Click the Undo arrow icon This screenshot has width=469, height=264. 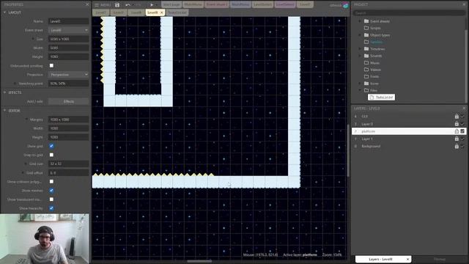tap(128, 5)
